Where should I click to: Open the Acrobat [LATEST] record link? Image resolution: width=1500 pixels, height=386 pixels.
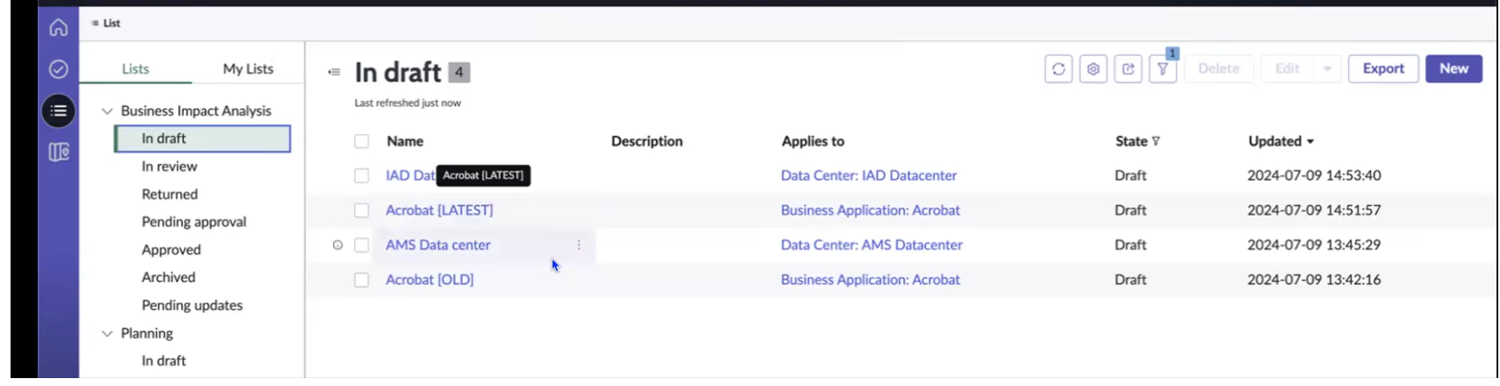439,211
